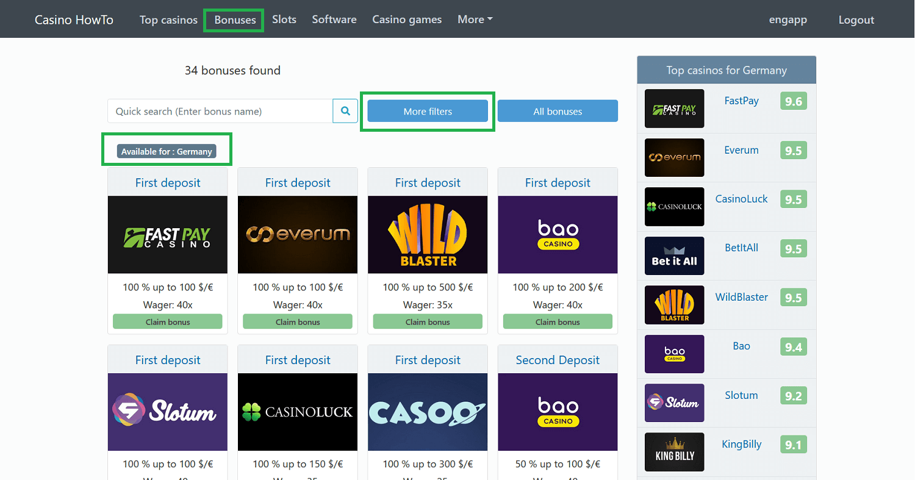The height and width of the screenshot is (480, 915).
Task: Open Everum link in Top casinos list
Action: tap(741, 150)
